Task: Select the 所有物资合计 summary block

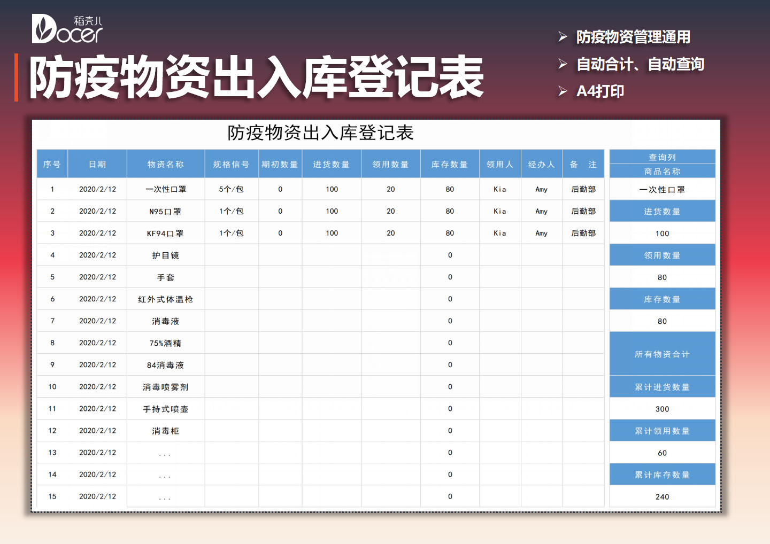Action: (662, 353)
